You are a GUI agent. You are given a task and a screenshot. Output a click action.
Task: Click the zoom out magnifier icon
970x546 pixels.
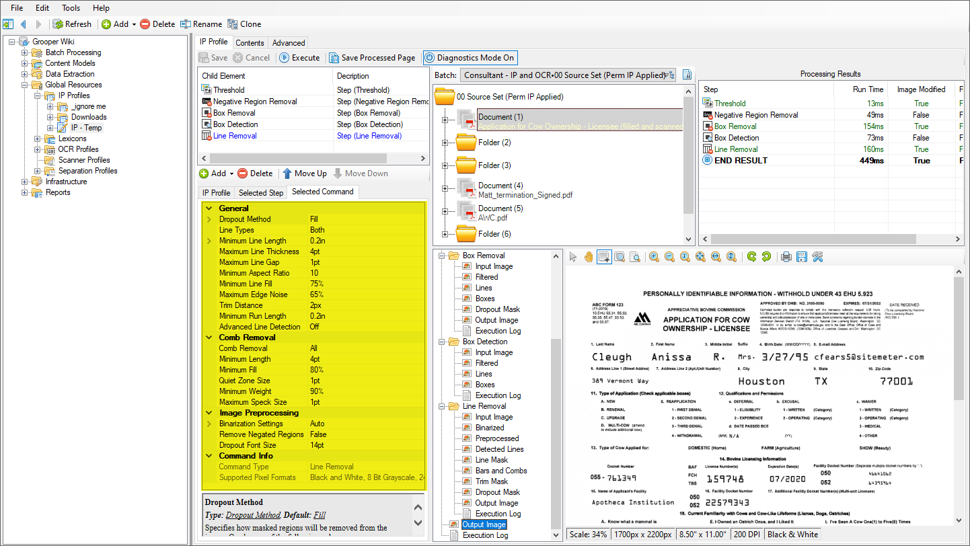(669, 257)
